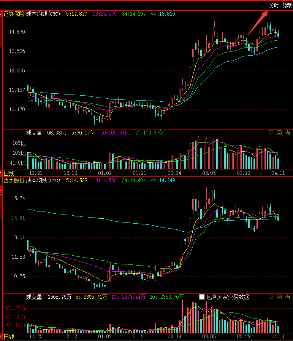Click the heart favorite icon in upper volume panel
Viewport: 293px width, 341px height.
[x=271, y=133]
